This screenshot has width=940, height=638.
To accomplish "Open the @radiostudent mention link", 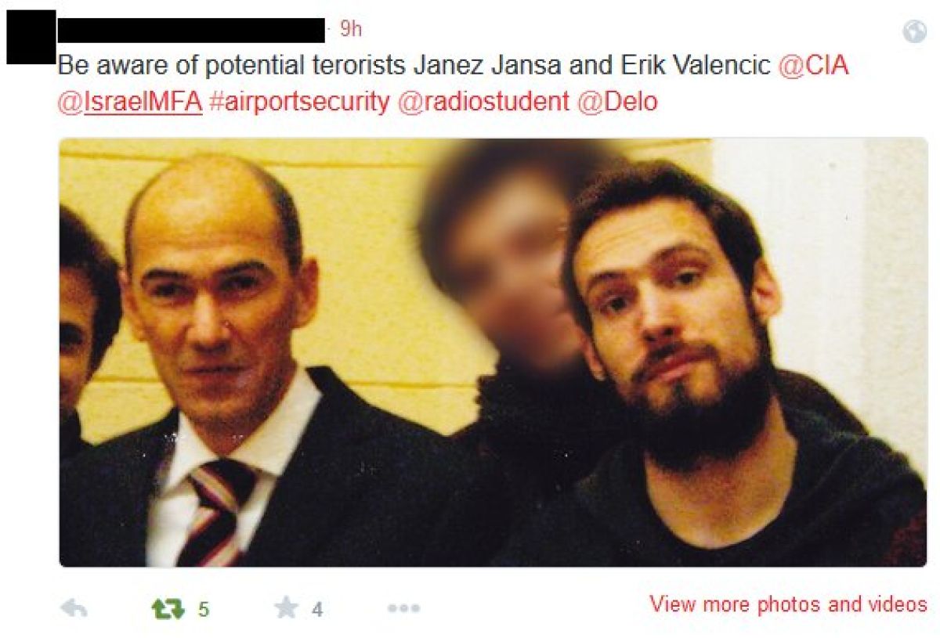I will [x=483, y=102].
